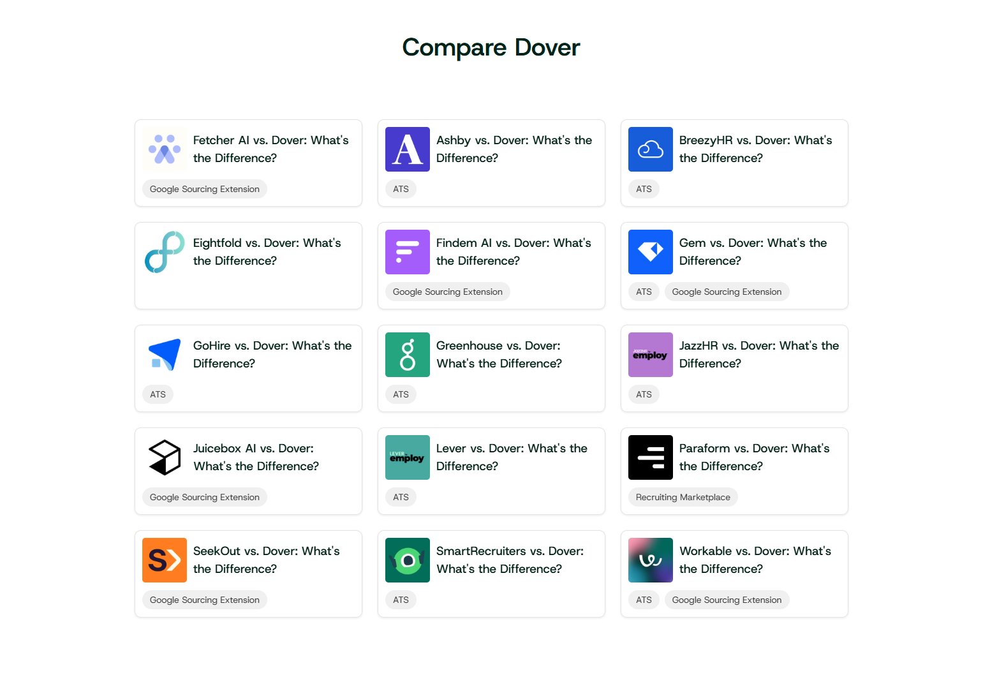Click the Ashby purple A logo
This screenshot has height=675, width=983.
[x=408, y=149]
